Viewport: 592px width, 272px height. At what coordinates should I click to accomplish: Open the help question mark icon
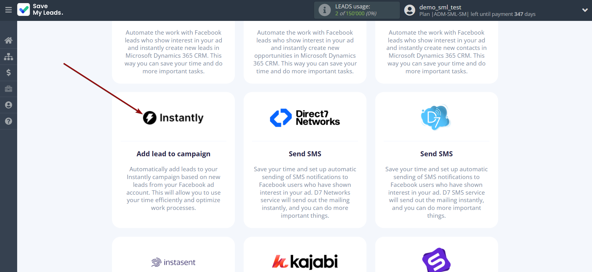tap(8, 121)
